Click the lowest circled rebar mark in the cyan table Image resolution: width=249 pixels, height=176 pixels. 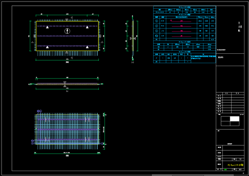click(x=156, y=36)
